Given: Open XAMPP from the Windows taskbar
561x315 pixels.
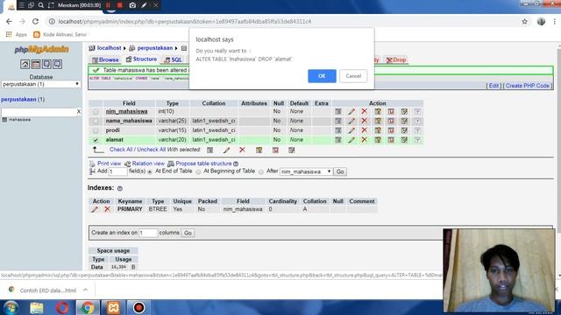Looking at the screenshot, I should [113, 307].
